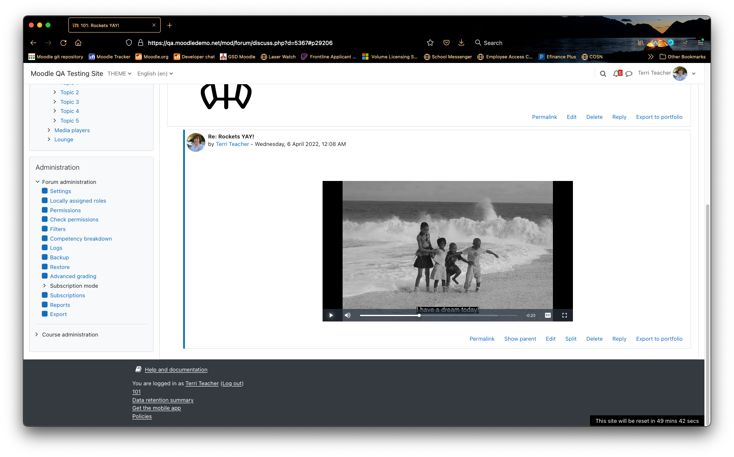Expand Topic 4 tree node

pyautogui.click(x=55, y=111)
